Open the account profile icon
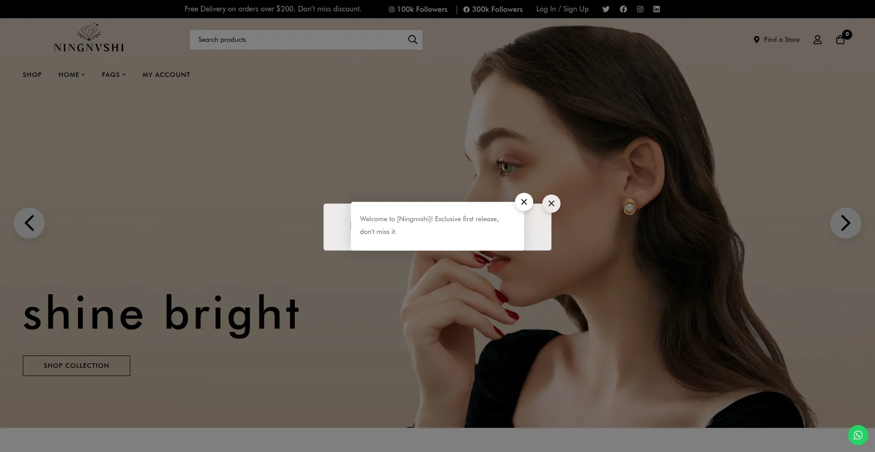This screenshot has height=452, width=875. tap(818, 40)
